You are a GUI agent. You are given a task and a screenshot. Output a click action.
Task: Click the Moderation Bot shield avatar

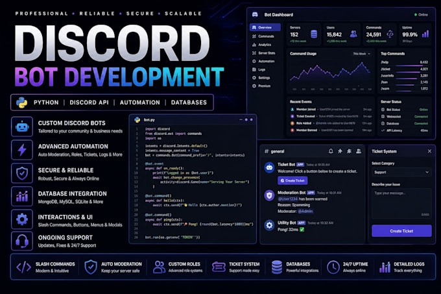click(x=269, y=195)
